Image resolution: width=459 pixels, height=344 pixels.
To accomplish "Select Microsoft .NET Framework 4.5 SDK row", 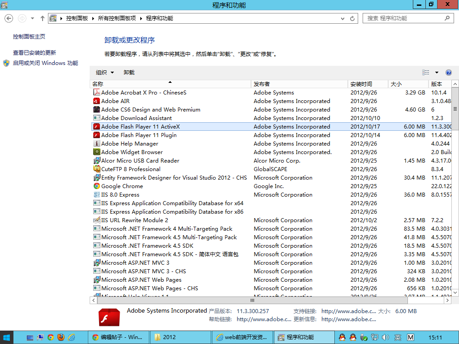I will [x=270, y=246].
